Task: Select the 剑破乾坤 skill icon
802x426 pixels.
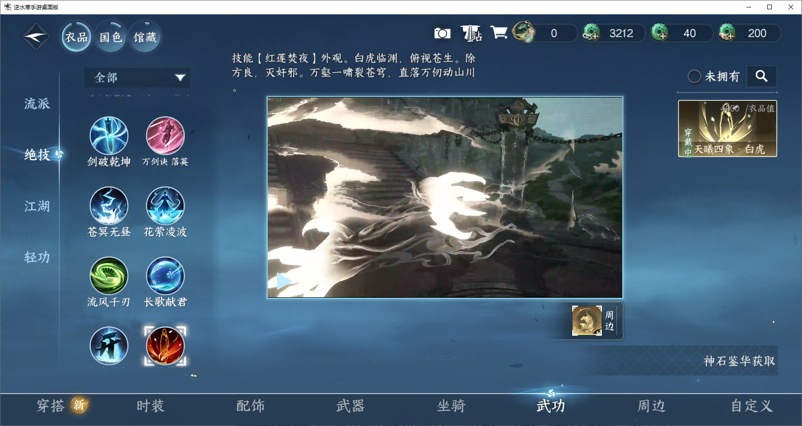Action: (x=109, y=136)
